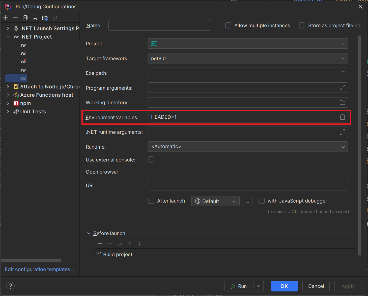Add a new configuration with the plus icon

point(6,18)
